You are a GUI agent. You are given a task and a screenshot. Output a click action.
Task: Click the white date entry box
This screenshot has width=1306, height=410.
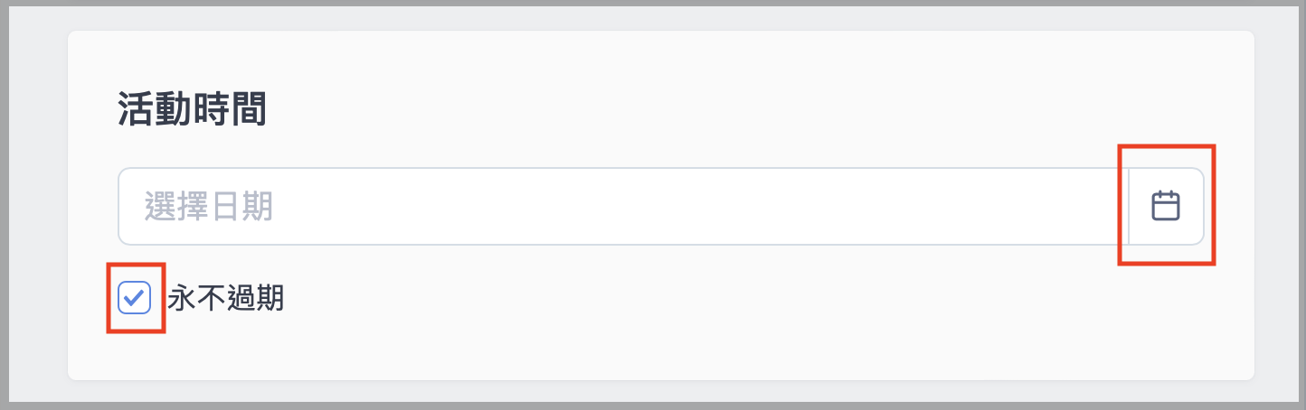point(623,207)
